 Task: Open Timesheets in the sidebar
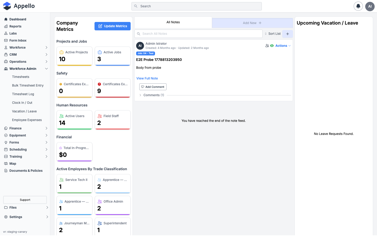21,77
